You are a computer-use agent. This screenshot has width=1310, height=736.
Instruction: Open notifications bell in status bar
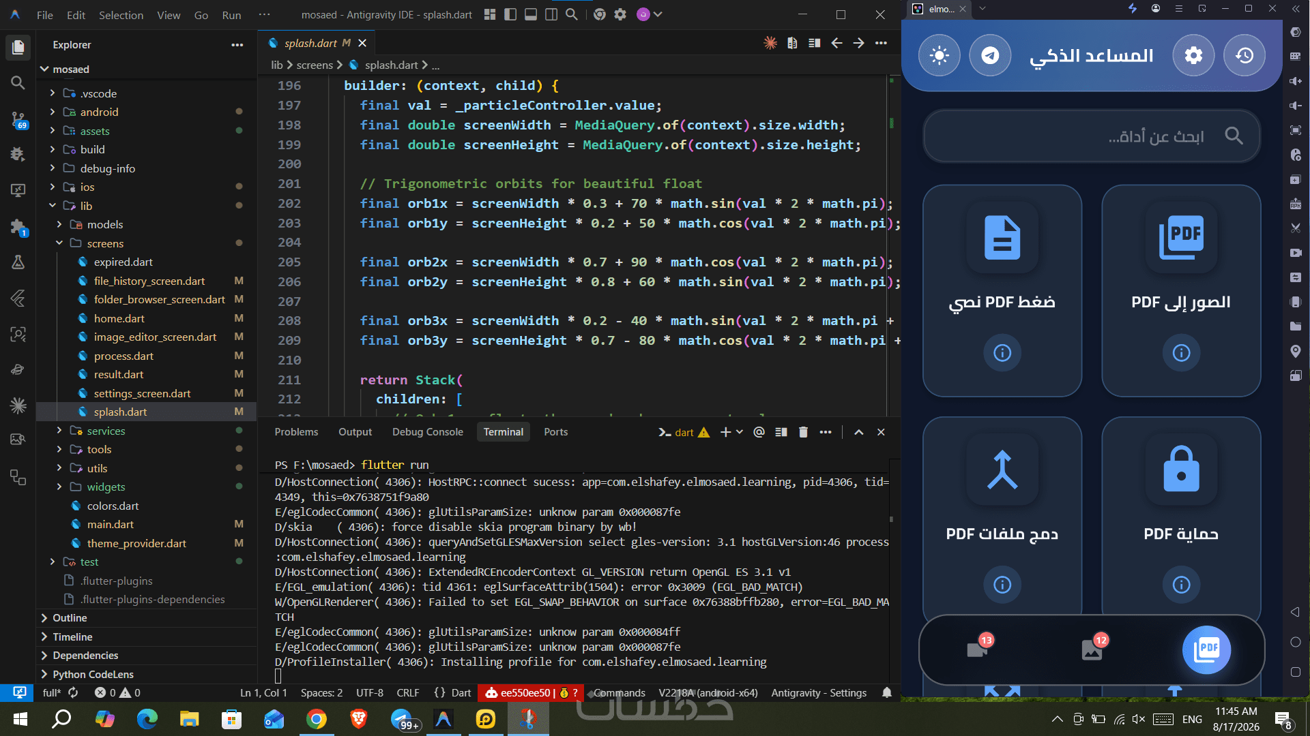[887, 692]
